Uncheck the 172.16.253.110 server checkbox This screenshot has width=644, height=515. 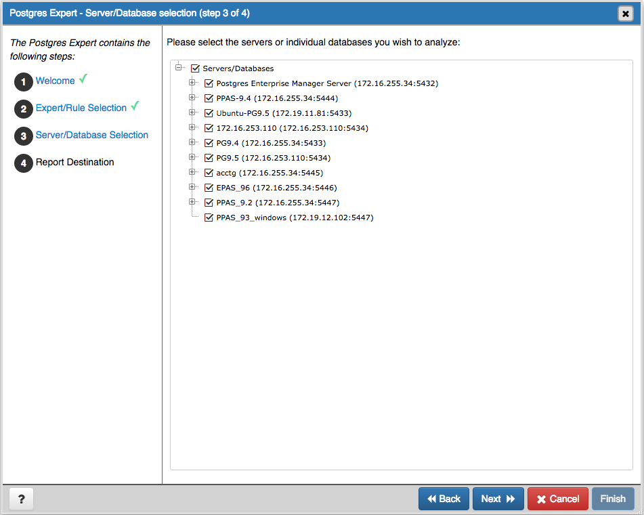[x=209, y=128]
